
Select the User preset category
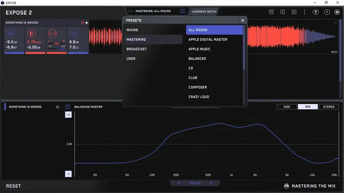click(153, 59)
